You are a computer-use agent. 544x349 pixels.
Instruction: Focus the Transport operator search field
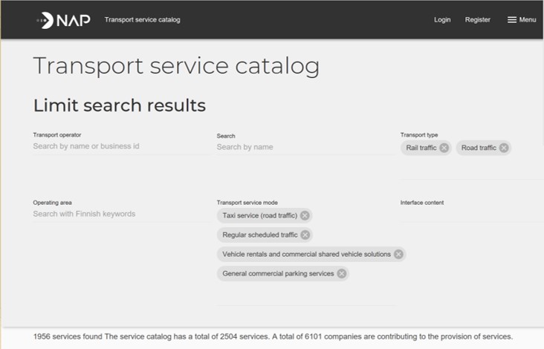click(x=121, y=146)
